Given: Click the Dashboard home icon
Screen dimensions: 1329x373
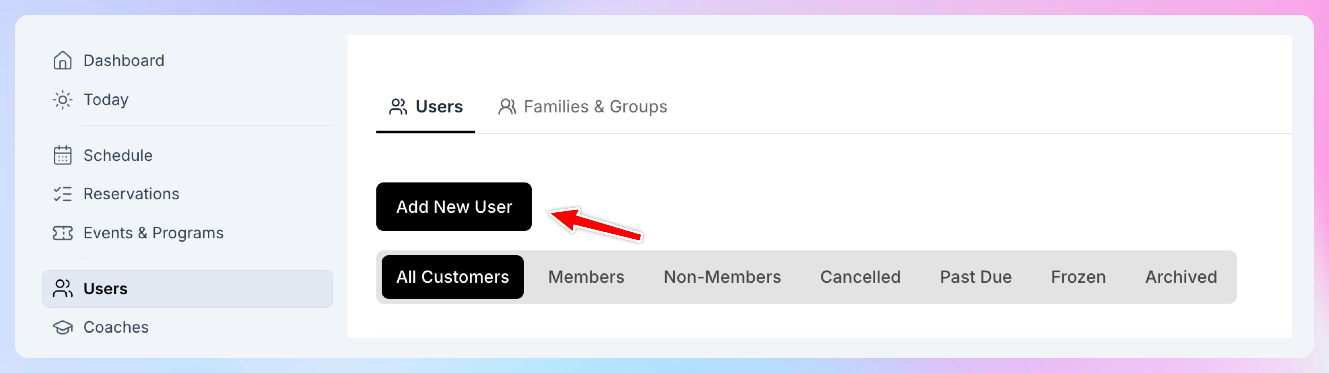Looking at the screenshot, I should 62,60.
